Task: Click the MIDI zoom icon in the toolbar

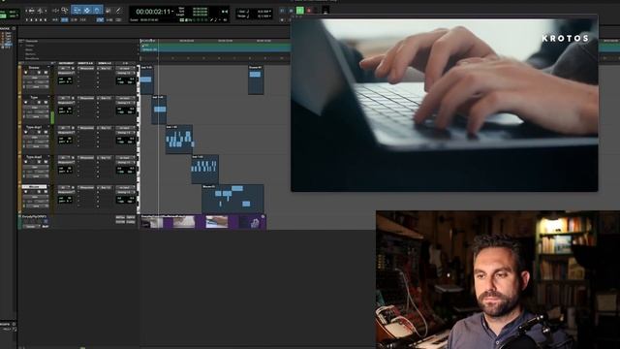Action: (x=40, y=11)
